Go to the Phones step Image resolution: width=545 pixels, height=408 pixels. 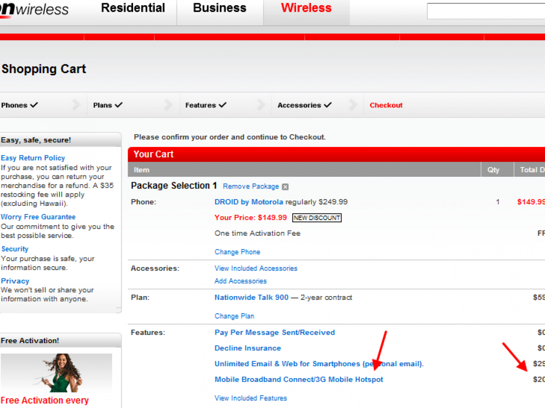click(x=19, y=105)
